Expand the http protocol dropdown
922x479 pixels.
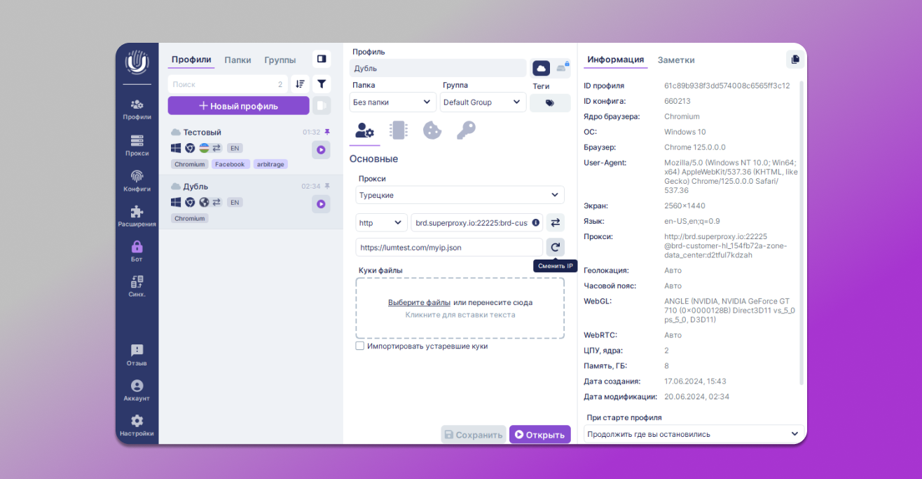click(x=381, y=223)
